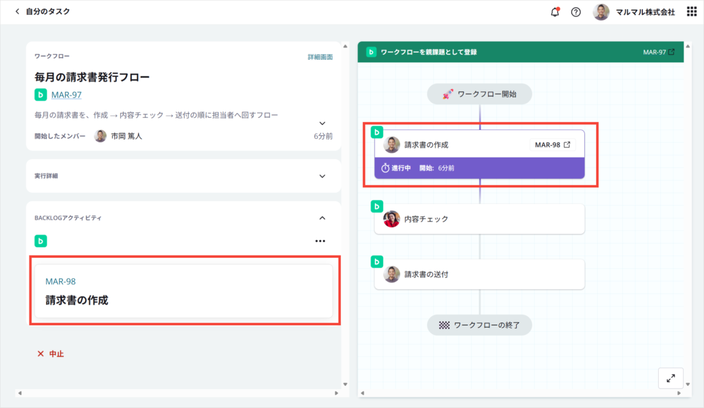Click Backlog badge on 請求書の送付 step
The image size is (704, 408).
(x=377, y=261)
